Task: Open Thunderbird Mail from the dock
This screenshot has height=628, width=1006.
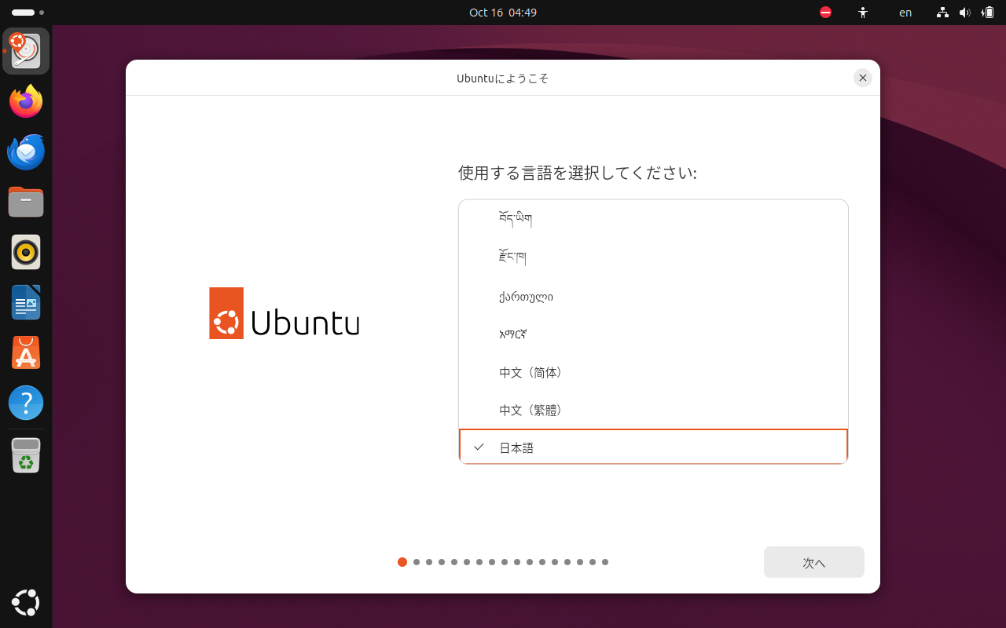Action: 26,152
